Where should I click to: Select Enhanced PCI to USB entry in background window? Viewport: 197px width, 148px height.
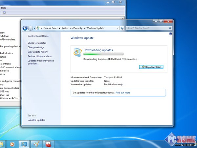10,98
